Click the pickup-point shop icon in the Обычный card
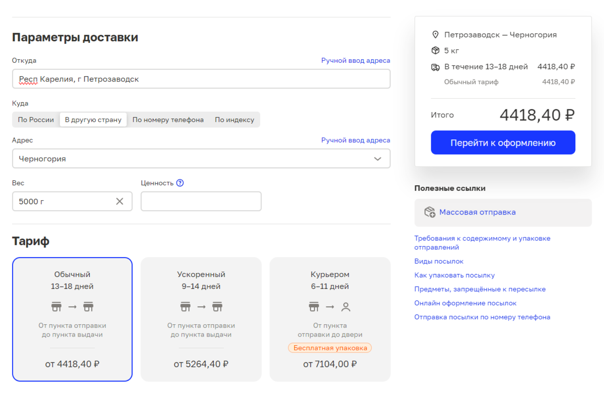604x403 pixels. (x=88, y=307)
